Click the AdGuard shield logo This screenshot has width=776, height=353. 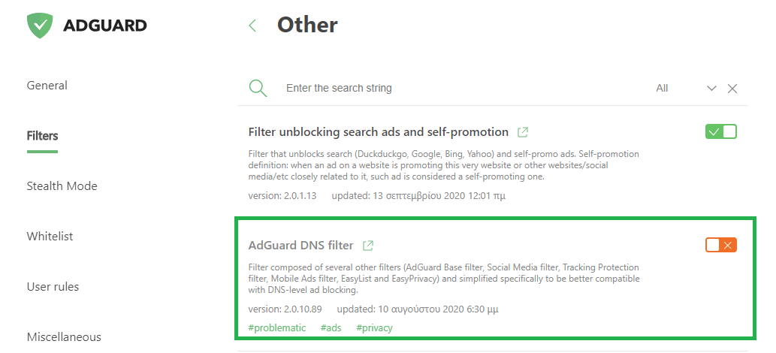pyautogui.click(x=40, y=26)
